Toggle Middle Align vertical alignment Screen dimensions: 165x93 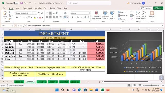51,13
